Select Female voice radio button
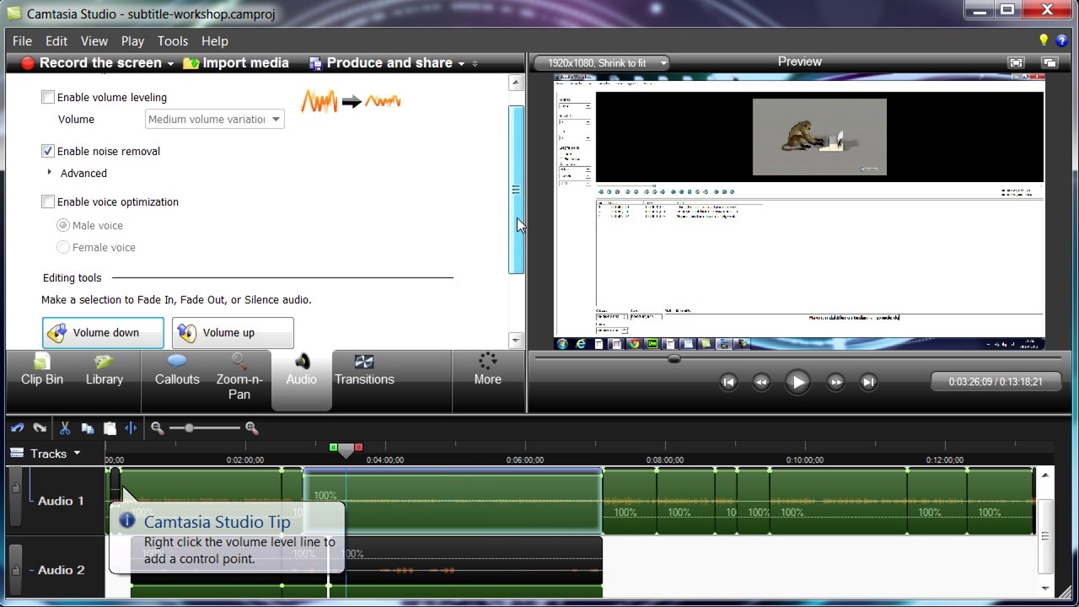Viewport: 1079px width, 607px height. 63,247
